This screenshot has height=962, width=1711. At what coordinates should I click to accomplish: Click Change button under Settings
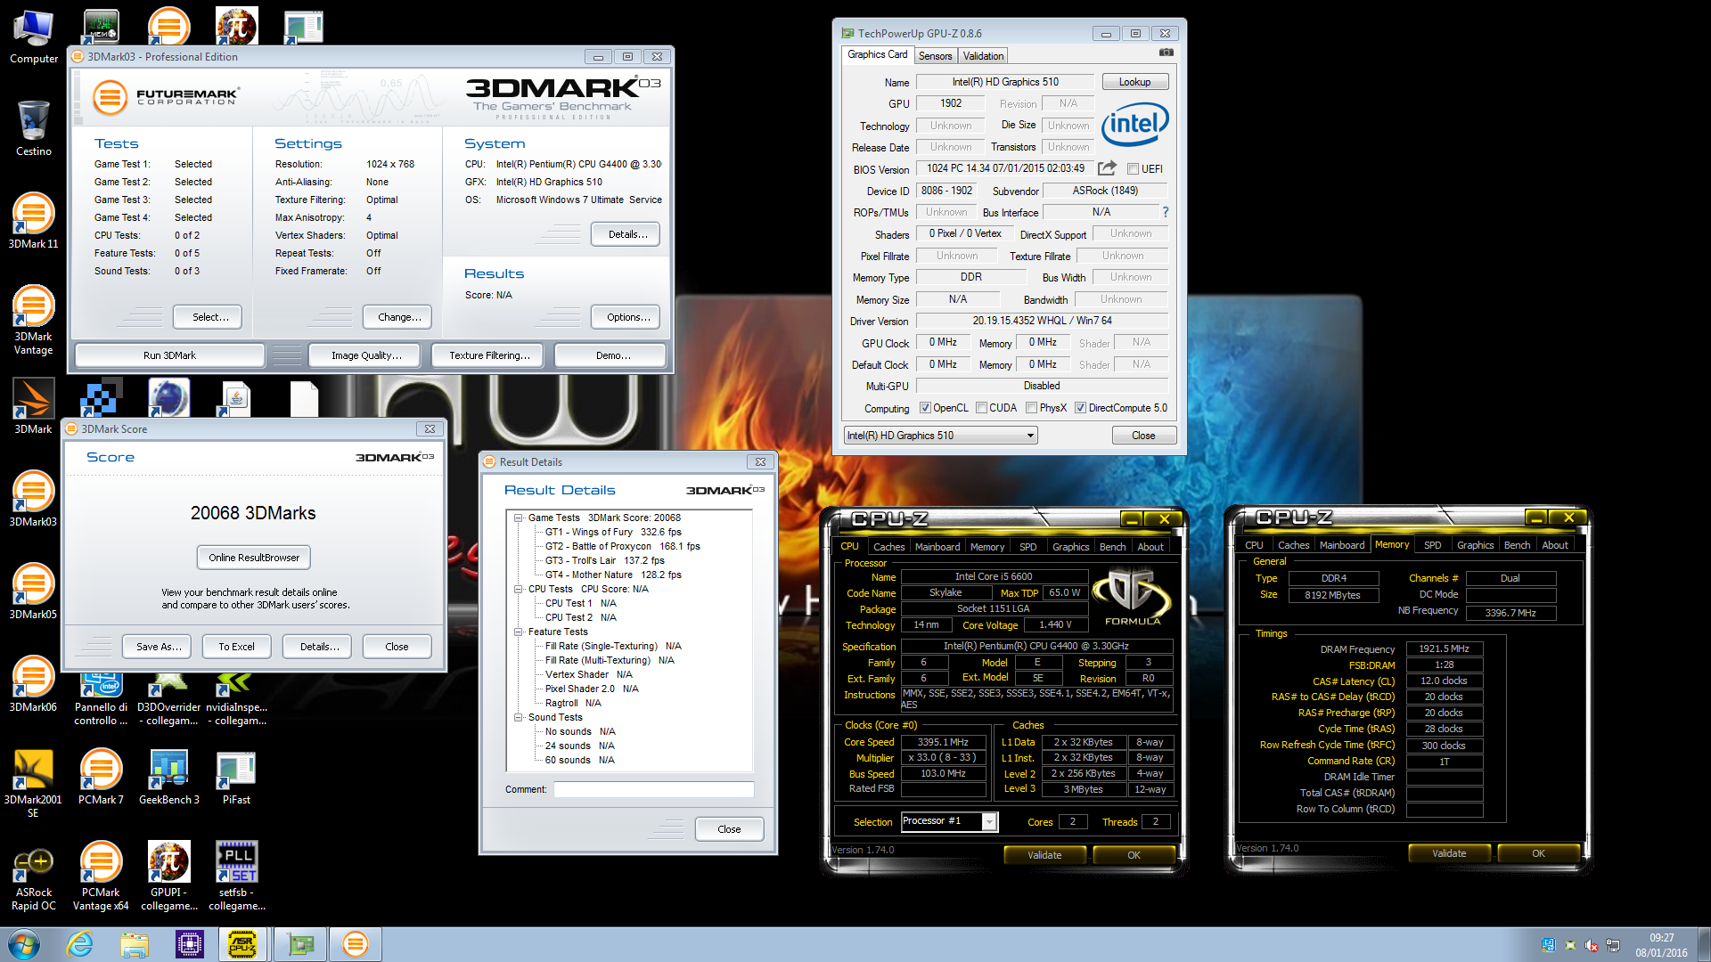[399, 317]
